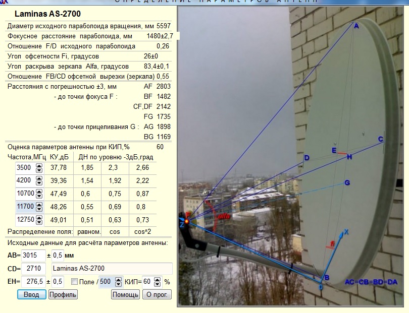This screenshot has width=409, height=313.
Task: Click gain value 39,36
Action: (x=59, y=181)
